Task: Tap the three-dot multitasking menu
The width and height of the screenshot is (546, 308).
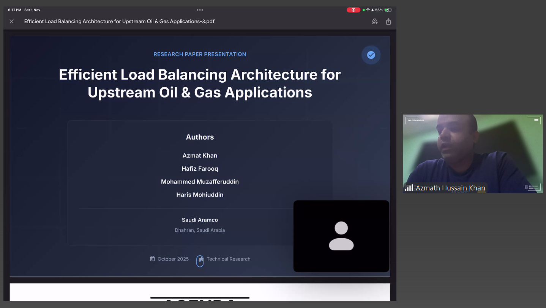Action: point(200,10)
